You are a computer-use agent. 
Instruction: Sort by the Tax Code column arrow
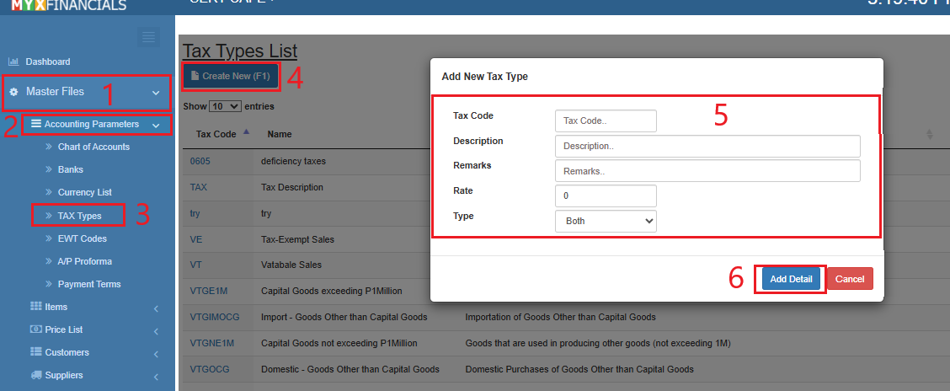point(245,131)
